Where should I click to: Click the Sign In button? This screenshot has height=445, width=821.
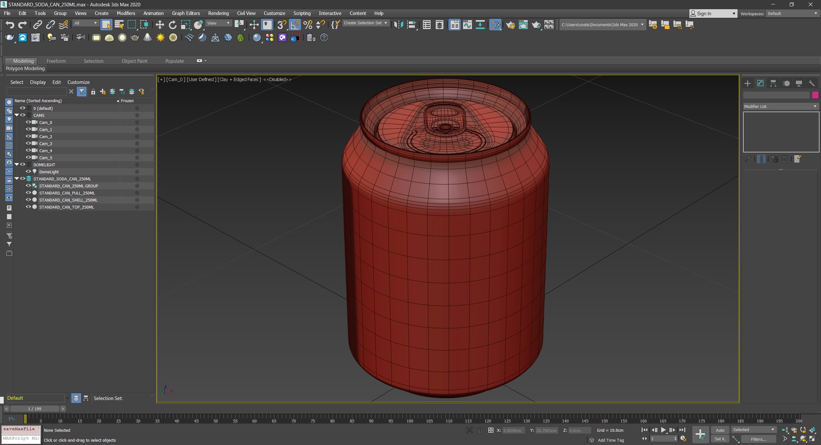point(713,14)
